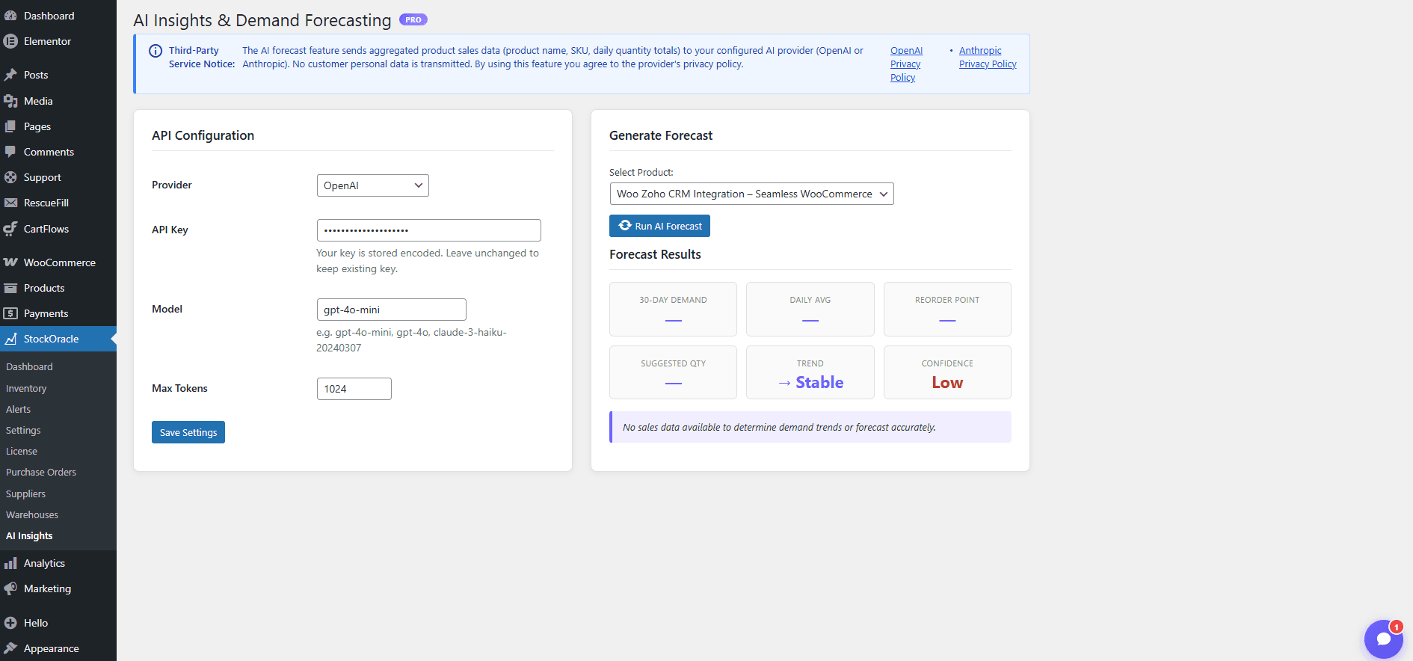Click the Support lifebuoy icon
Screen dimensions: 1413x661
pyautogui.click(x=10, y=177)
